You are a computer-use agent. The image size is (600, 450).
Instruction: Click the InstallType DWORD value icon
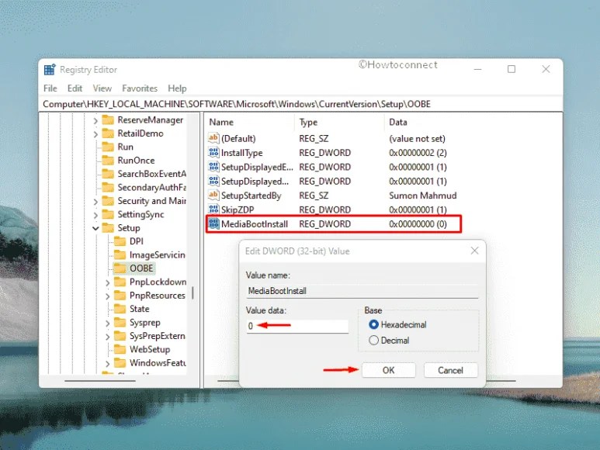[x=213, y=152]
